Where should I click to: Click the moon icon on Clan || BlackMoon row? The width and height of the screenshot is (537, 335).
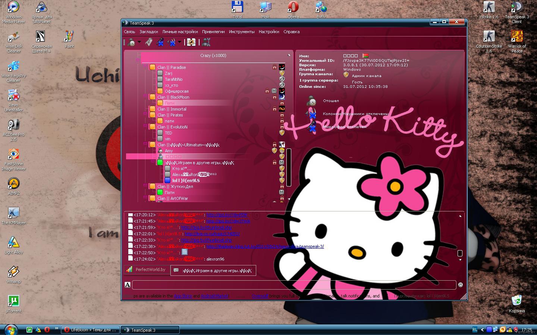(282, 97)
